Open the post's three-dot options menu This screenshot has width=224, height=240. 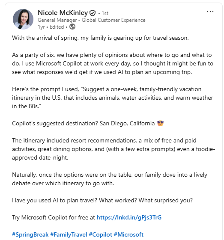tap(210, 12)
